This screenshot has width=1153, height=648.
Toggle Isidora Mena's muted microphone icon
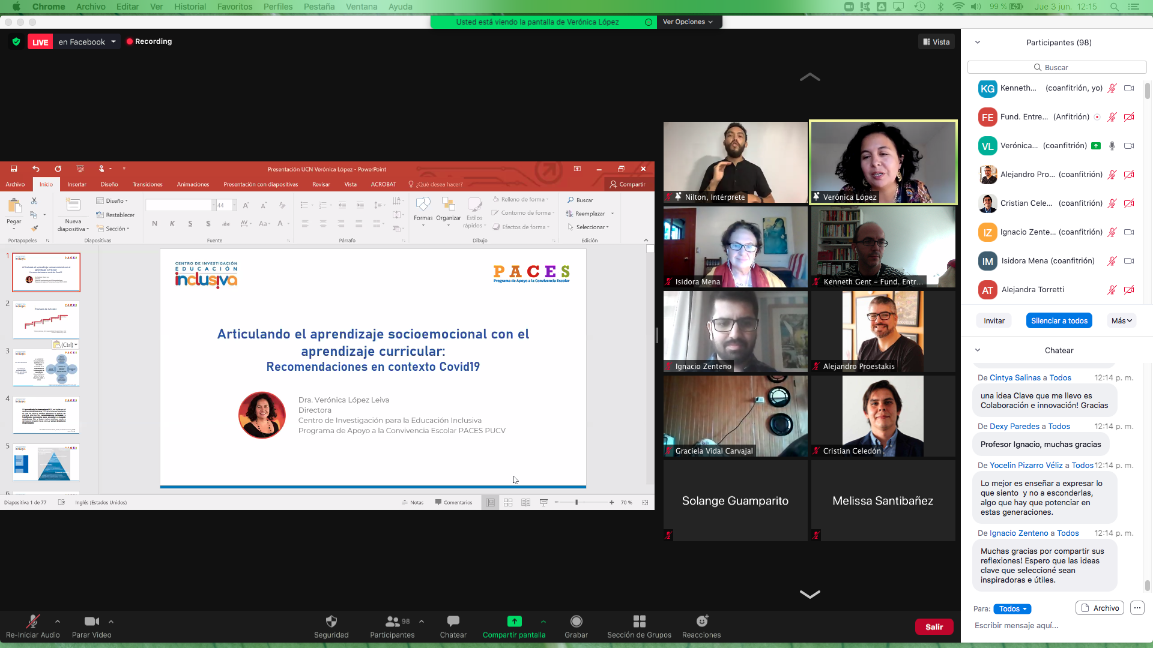pos(1112,261)
